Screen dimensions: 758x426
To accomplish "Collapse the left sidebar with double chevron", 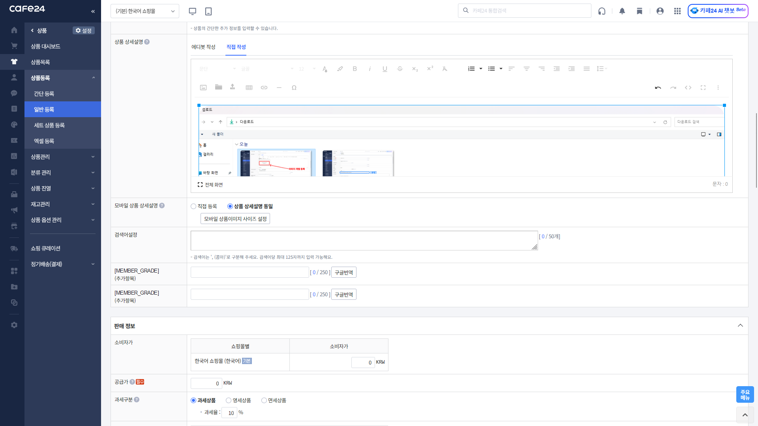I will point(93,11).
